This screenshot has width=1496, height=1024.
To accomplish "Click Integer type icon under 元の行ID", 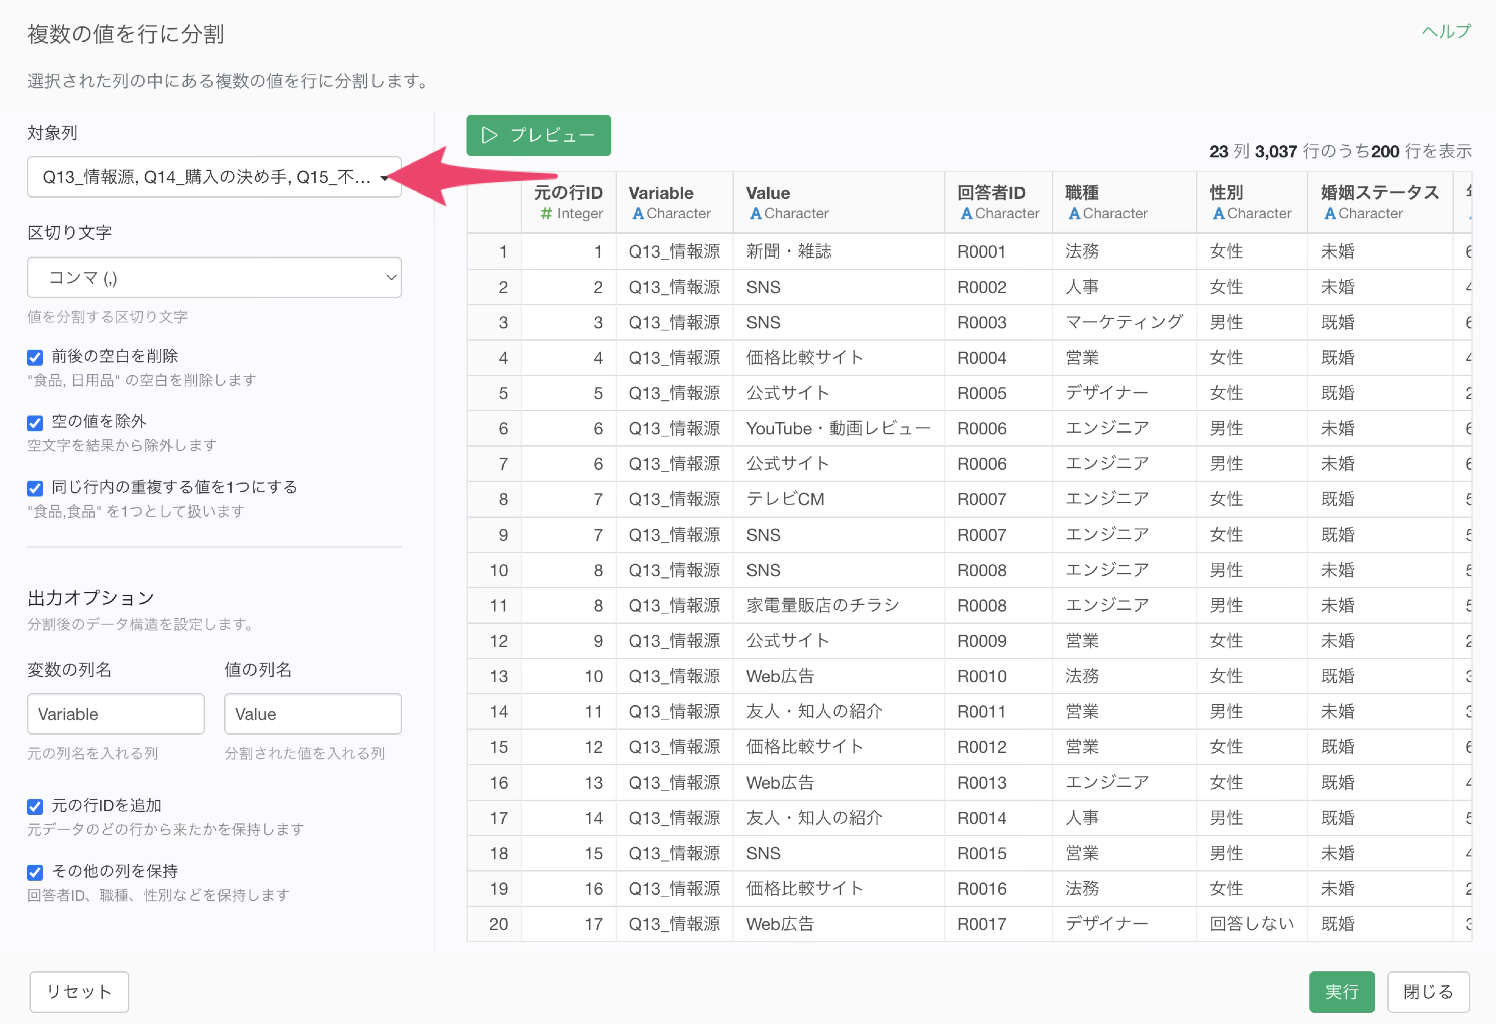I will 546,213.
